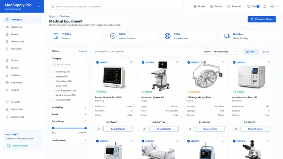Open Favorites in the top bar
This screenshot has height=159, width=283.
(234, 6)
